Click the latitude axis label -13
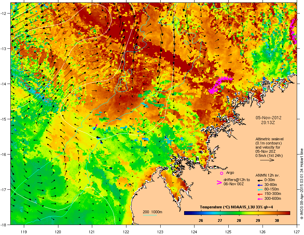The height and width of the screenshot is (235, 304). (x=3, y=49)
